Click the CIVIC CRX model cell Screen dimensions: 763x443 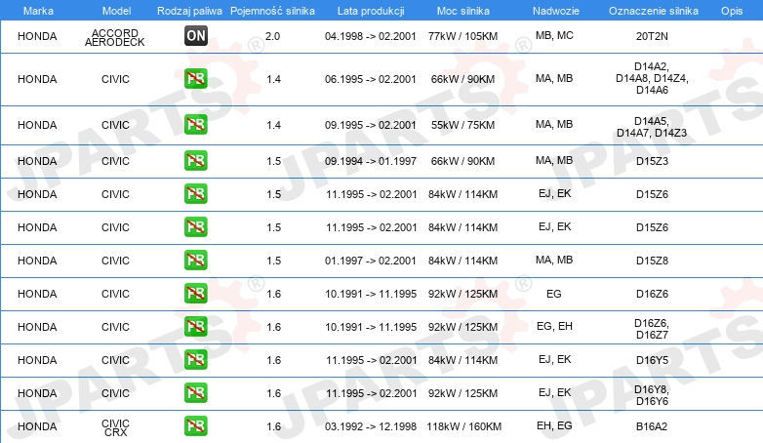click(x=115, y=428)
